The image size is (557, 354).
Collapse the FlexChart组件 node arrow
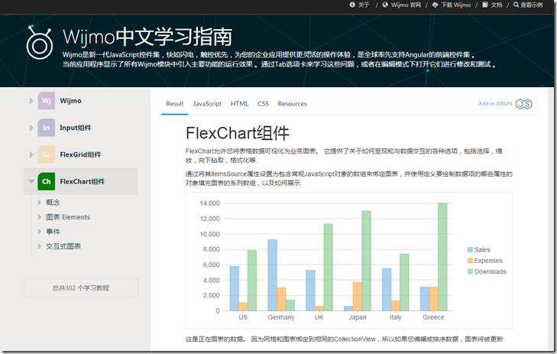click(31, 182)
